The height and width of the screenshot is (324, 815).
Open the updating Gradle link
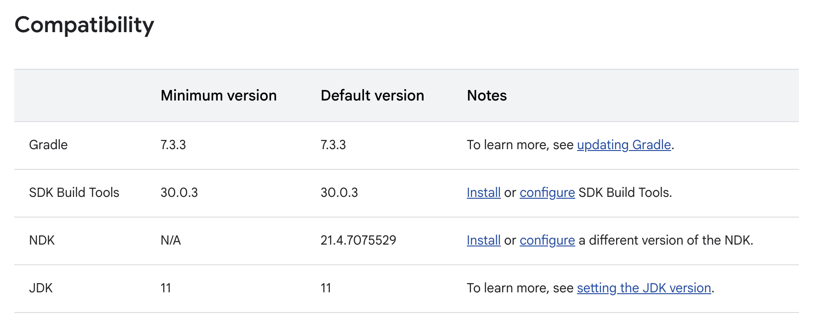click(x=623, y=145)
